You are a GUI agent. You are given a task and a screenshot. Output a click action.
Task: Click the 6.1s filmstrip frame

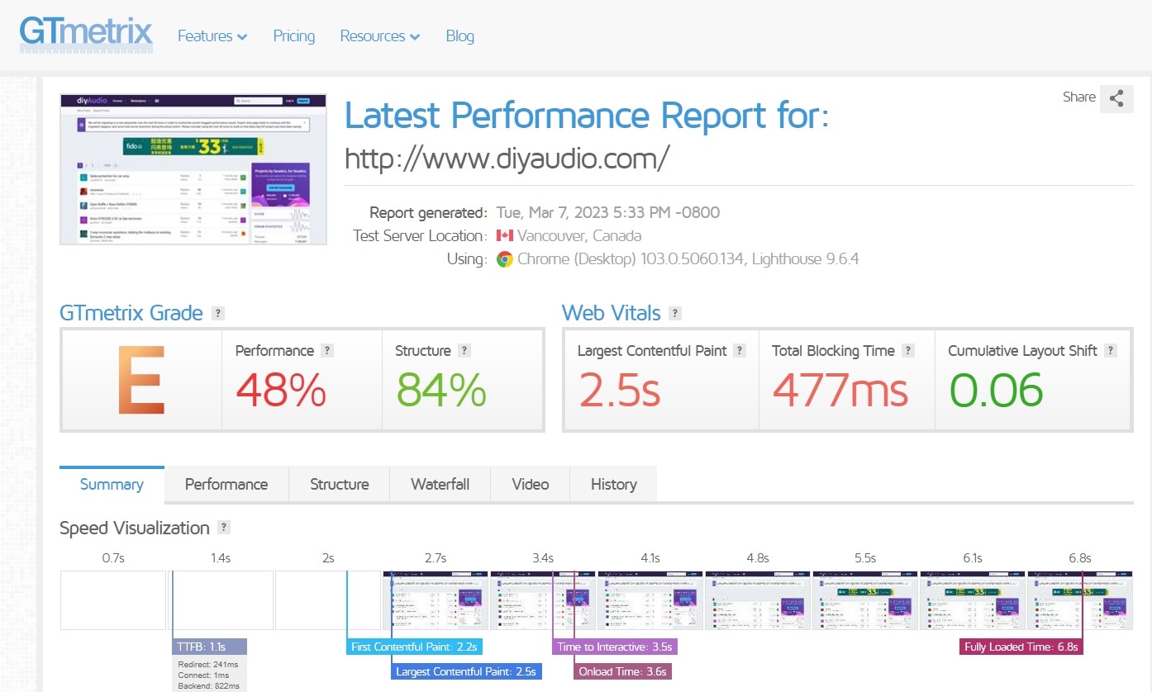973,600
